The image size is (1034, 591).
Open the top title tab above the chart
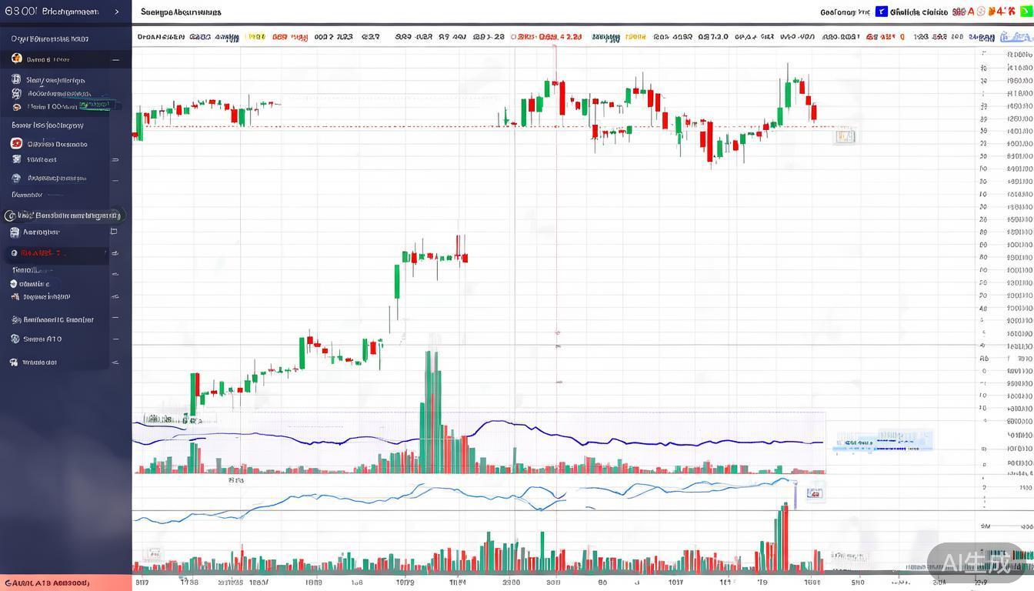(182, 12)
